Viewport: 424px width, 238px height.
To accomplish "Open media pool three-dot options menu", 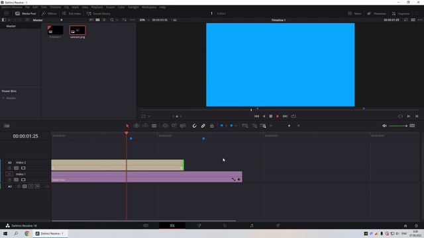I will tap(132, 20).
